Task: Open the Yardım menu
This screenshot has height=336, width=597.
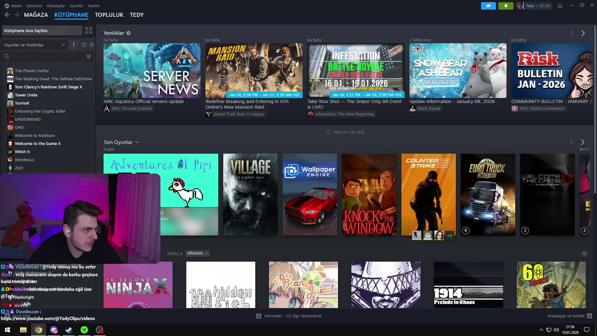Action: (93, 6)
